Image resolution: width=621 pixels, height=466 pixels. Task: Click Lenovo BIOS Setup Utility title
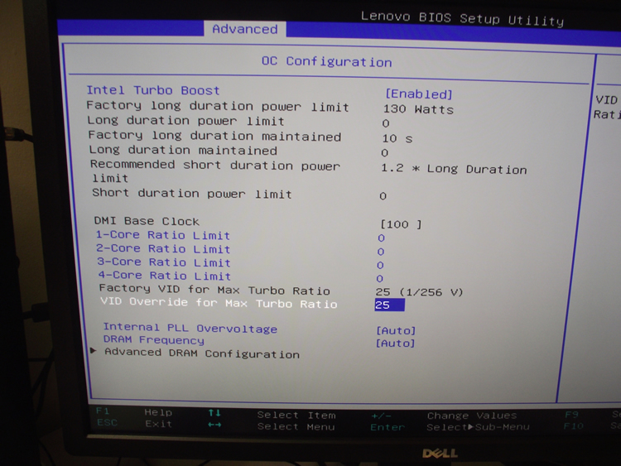click(462, 18)
